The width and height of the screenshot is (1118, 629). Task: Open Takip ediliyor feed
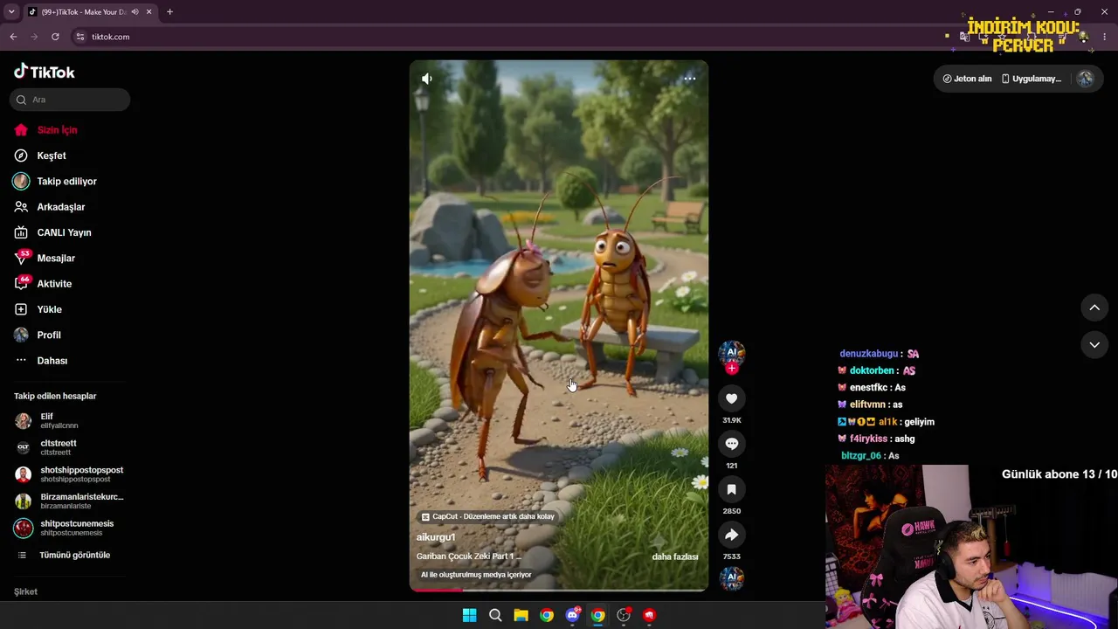[55, 182]
